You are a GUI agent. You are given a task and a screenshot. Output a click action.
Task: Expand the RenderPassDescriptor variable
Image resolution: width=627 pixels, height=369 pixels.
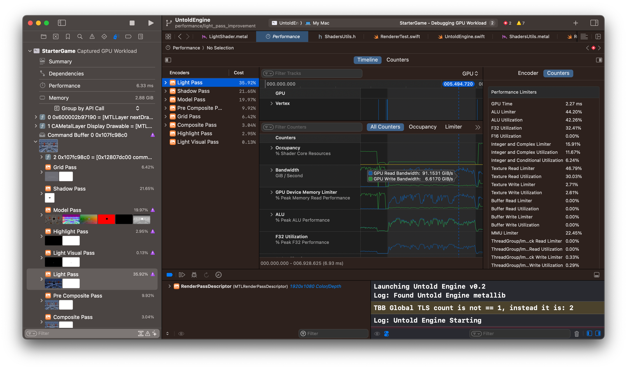coord(170,286)
